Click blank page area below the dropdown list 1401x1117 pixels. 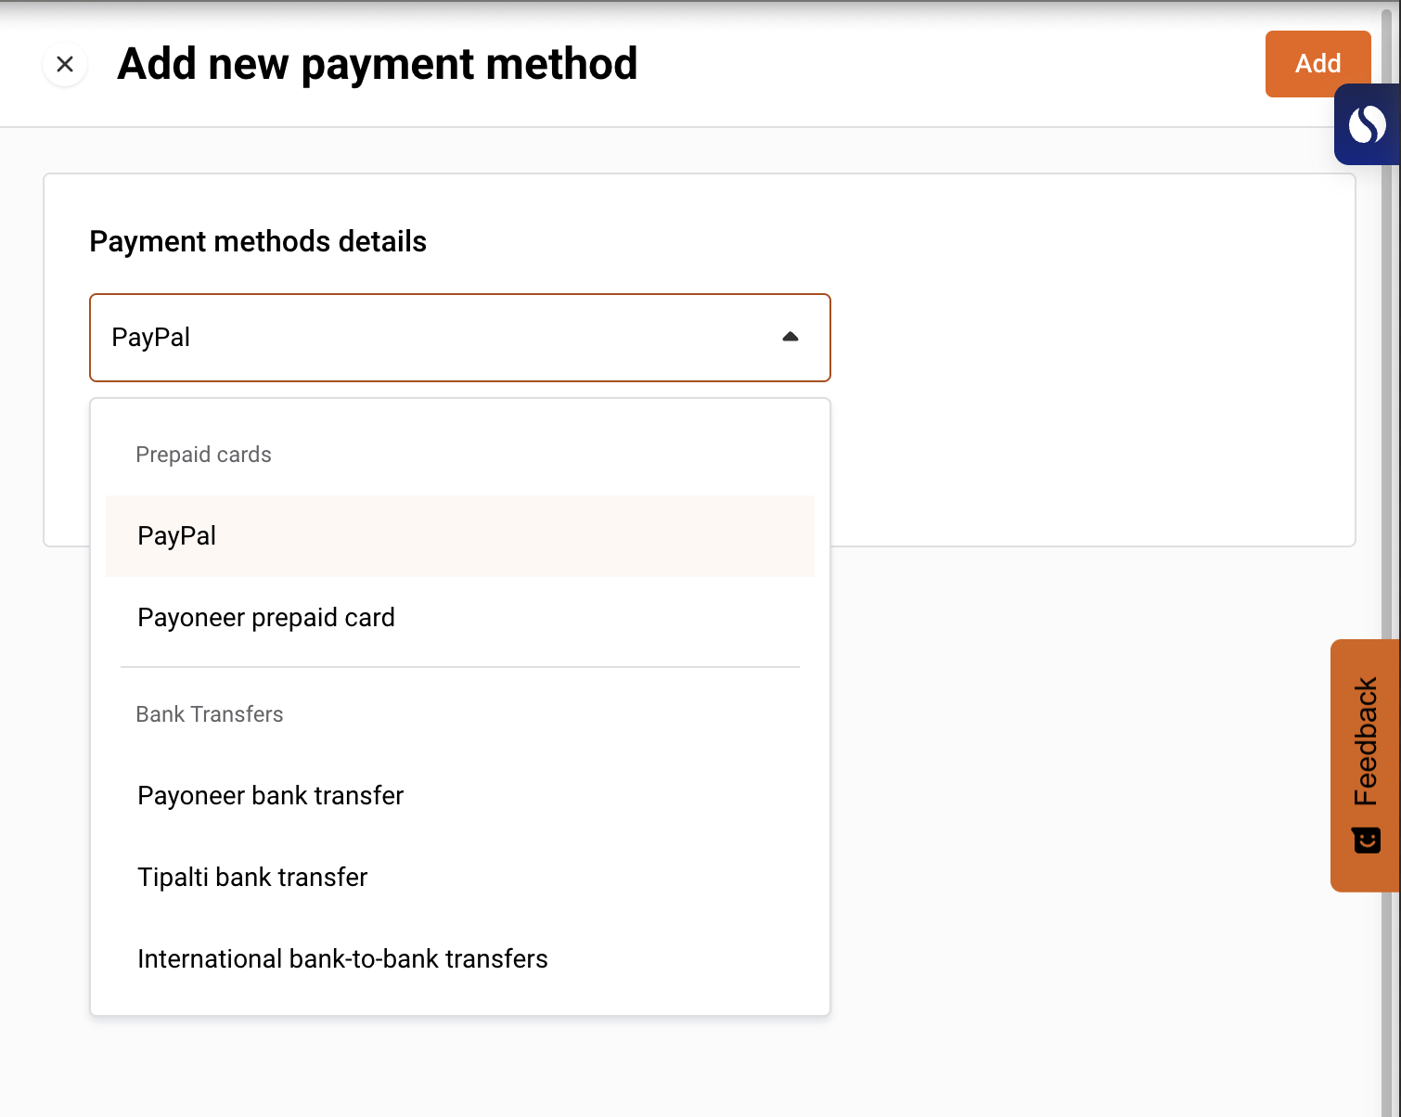coord(557,1067)
